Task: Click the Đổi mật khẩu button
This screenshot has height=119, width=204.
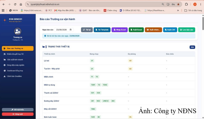Action: tap(18, 110)
